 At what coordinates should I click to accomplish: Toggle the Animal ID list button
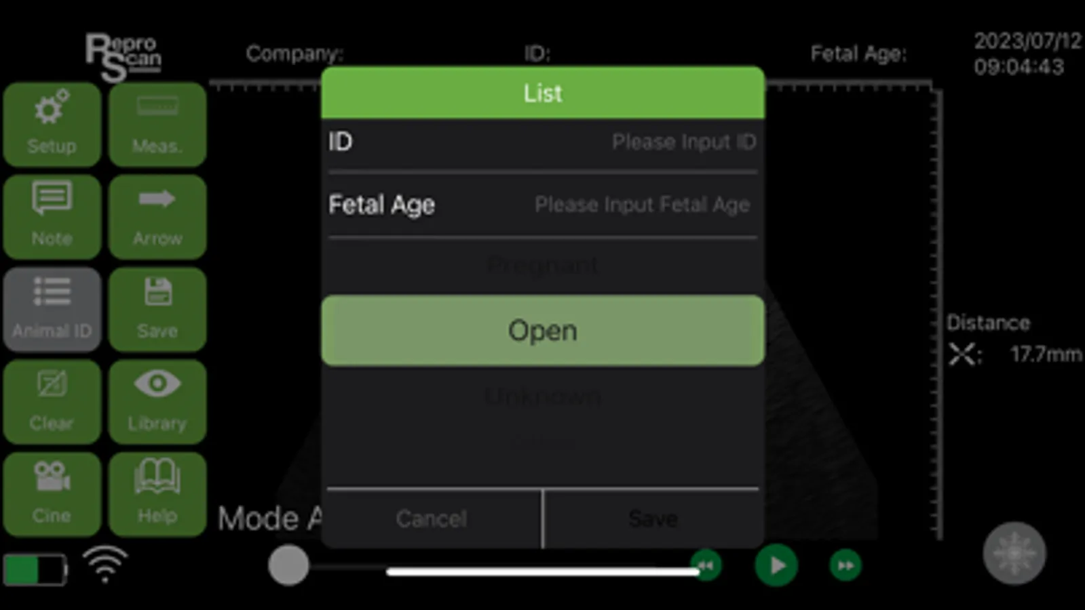point(52,309)
